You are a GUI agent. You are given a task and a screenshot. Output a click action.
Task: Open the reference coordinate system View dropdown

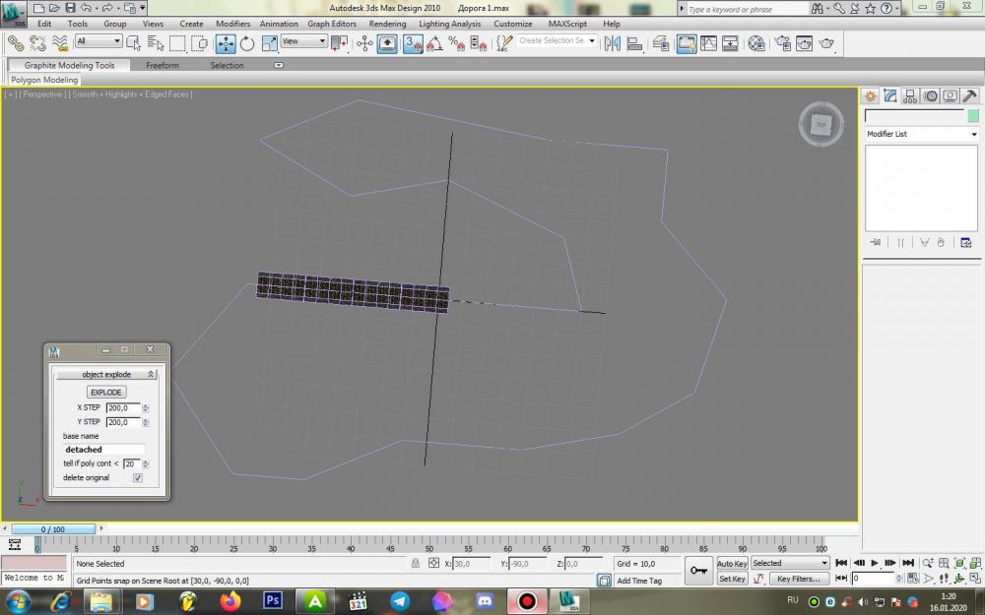304,41
